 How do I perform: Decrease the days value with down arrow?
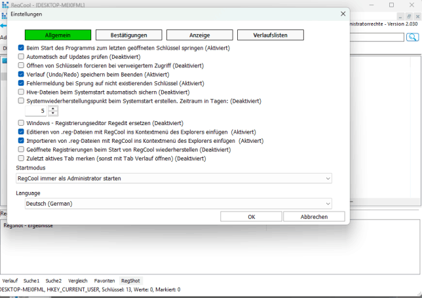[53, 114]
